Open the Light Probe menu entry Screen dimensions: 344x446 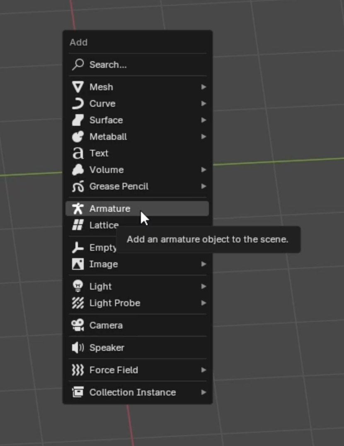[137, 303]
